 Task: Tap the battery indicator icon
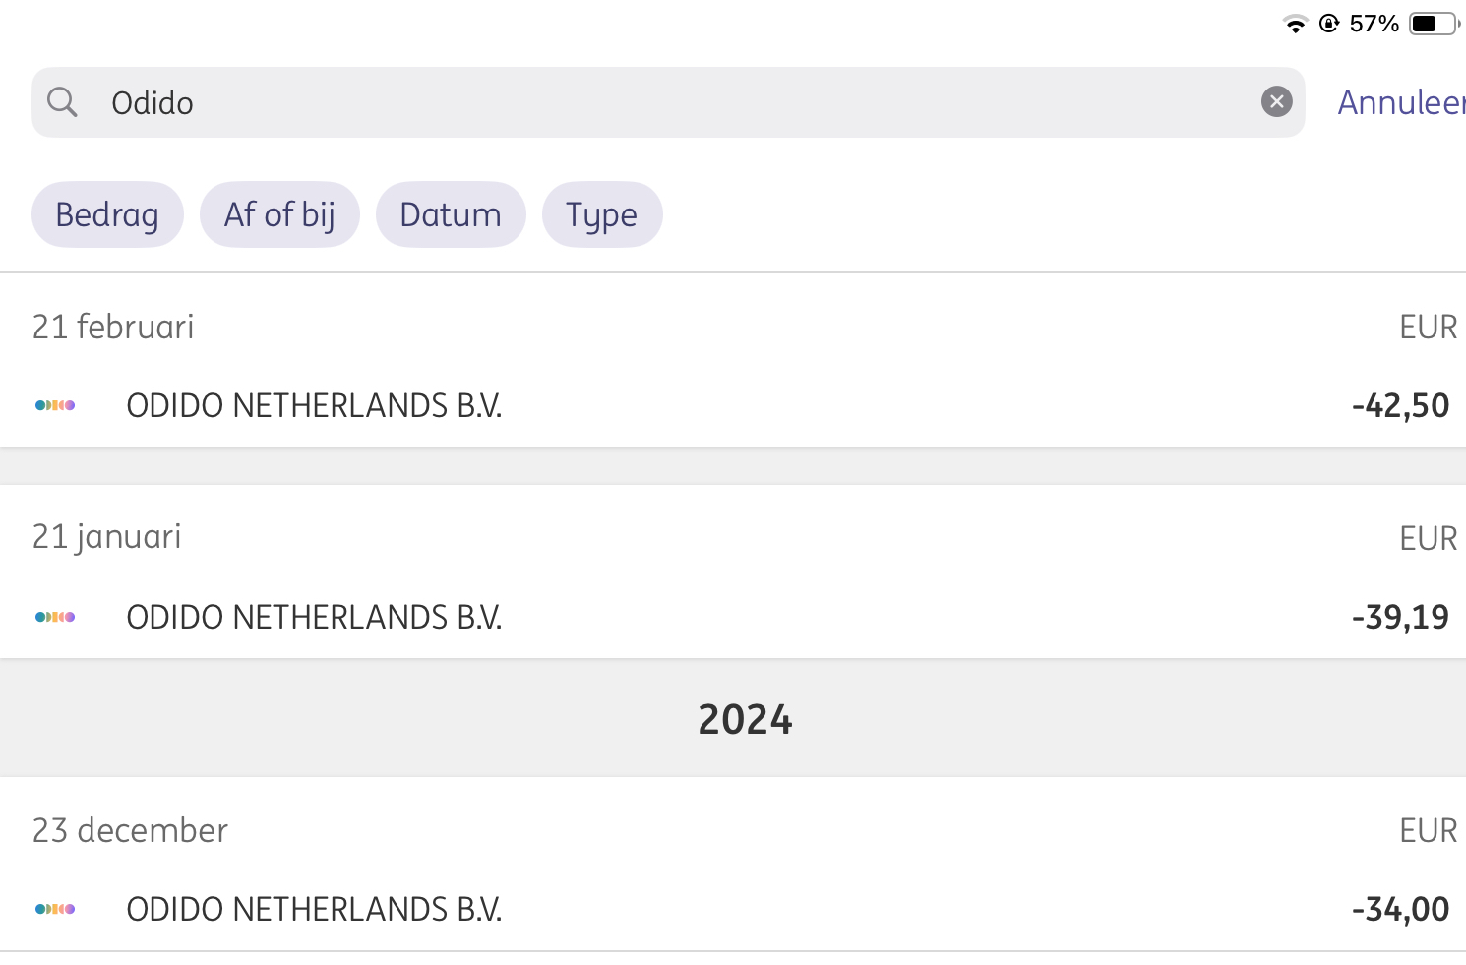click(1435, 24)
